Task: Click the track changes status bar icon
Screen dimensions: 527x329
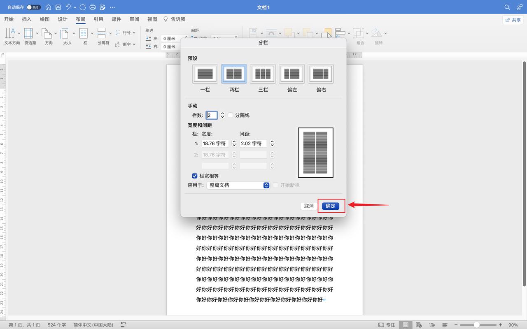Action: (124, 325)
